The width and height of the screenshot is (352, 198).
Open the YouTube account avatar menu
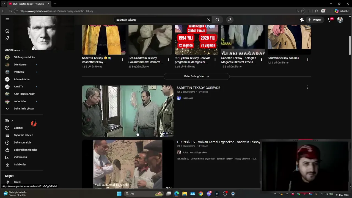[340, 20]
